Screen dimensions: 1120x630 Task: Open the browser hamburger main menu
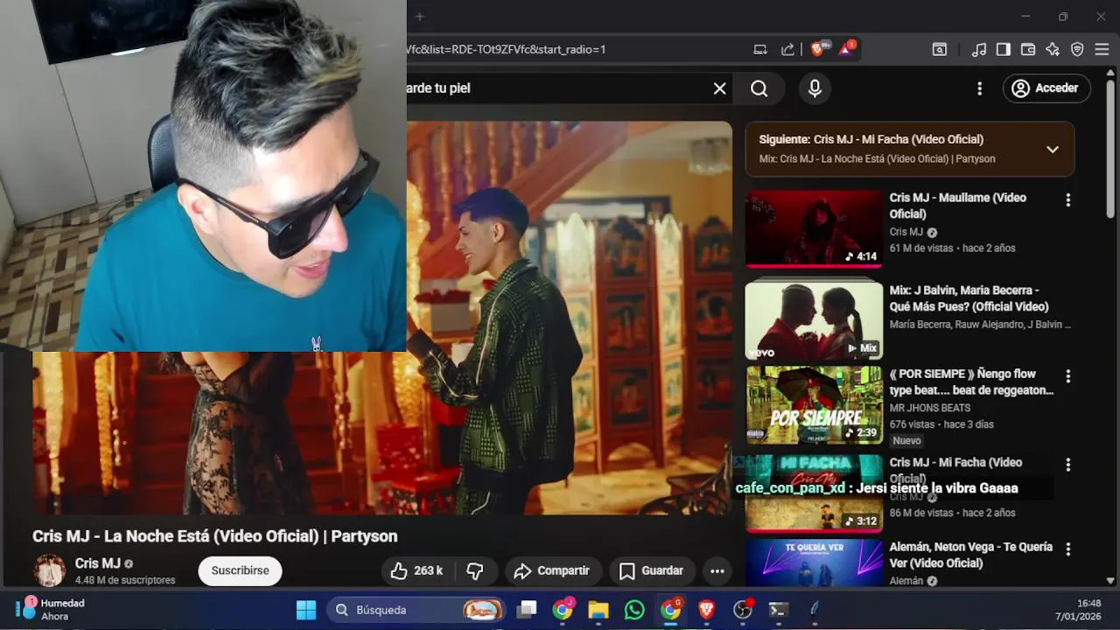1102,50
